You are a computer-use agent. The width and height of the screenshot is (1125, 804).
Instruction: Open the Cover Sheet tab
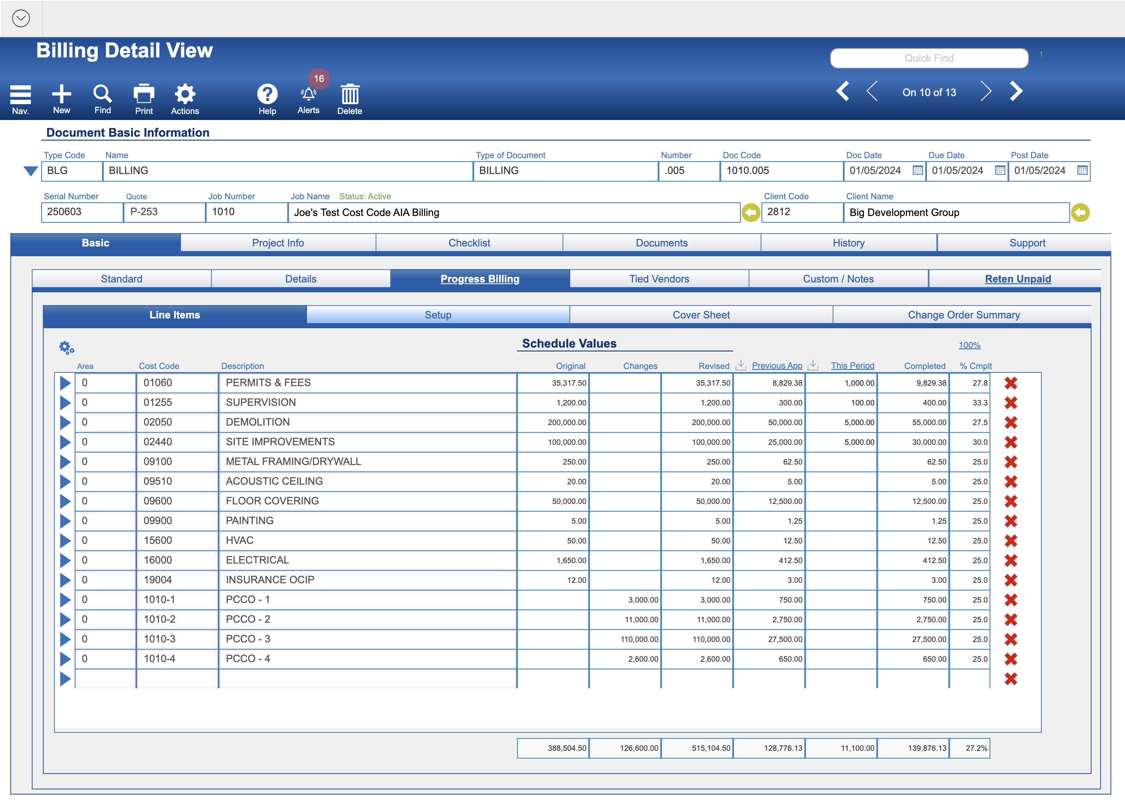701,315
